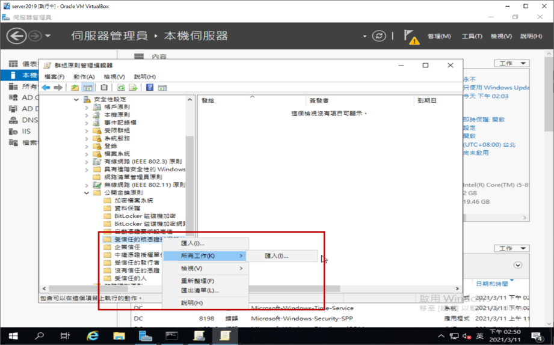Collapse the 公開金鑰原則 tree node
Screen dimensions: 554x345
pyautogui.click(x=87, y=193)
